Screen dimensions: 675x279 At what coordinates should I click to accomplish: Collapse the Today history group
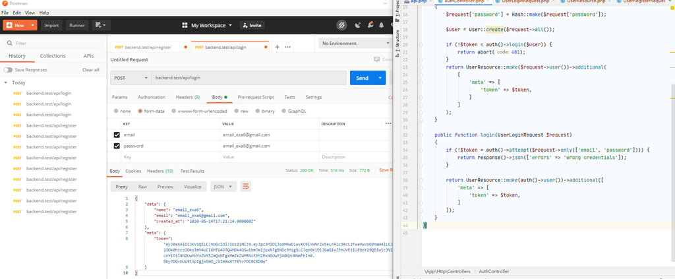tap(6, 82)
